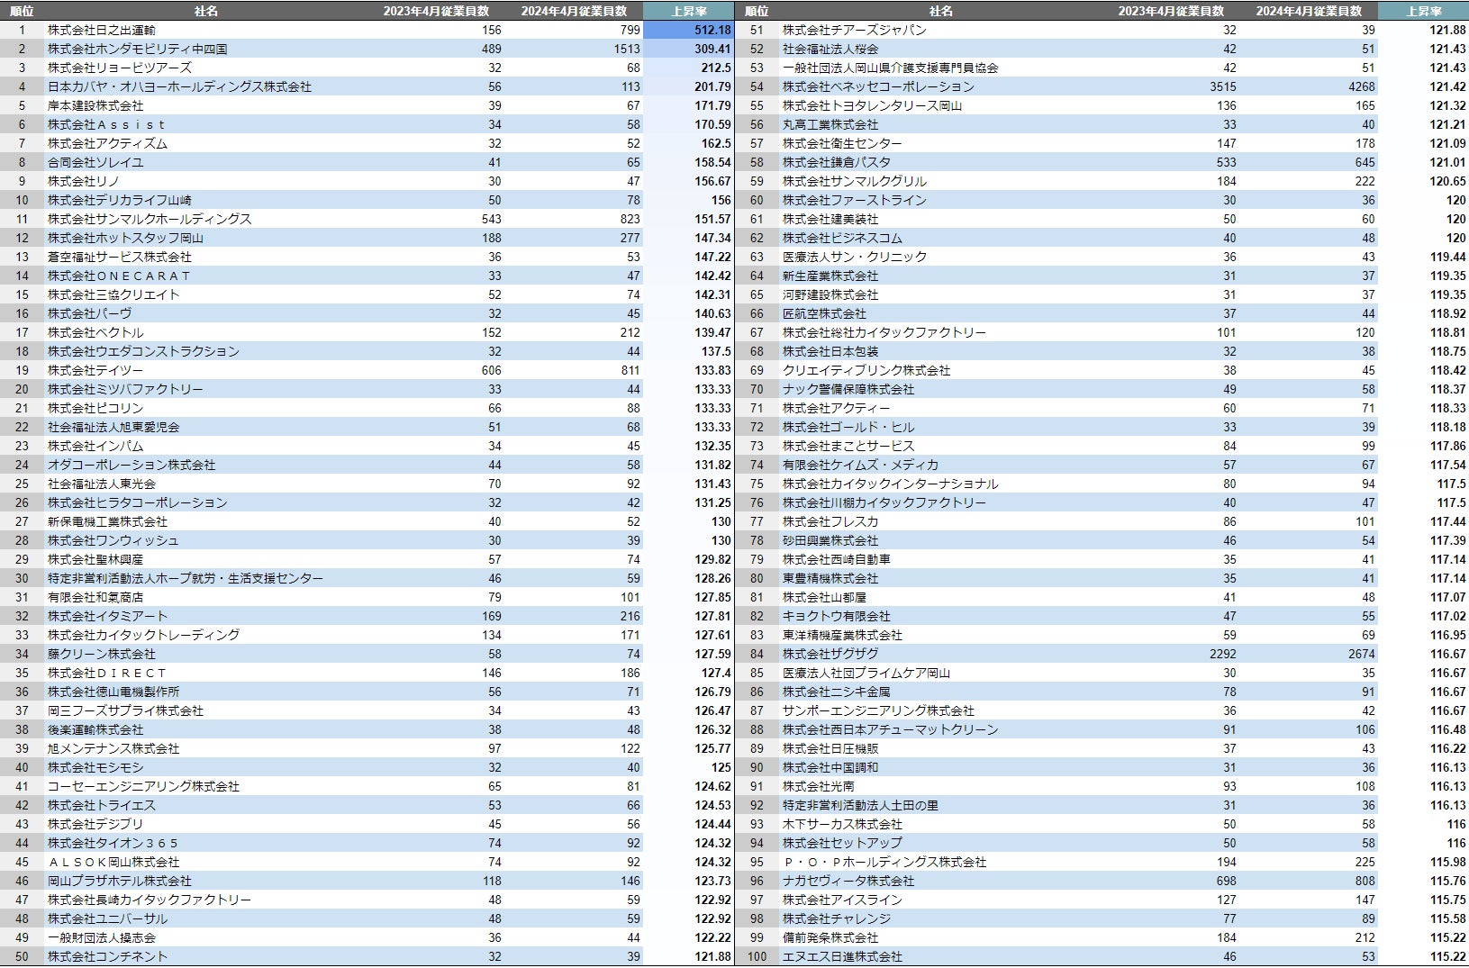Click 株式会社パーヴ
The height and width of the screenshot is (968, 1469).
[x=89, y=313]
